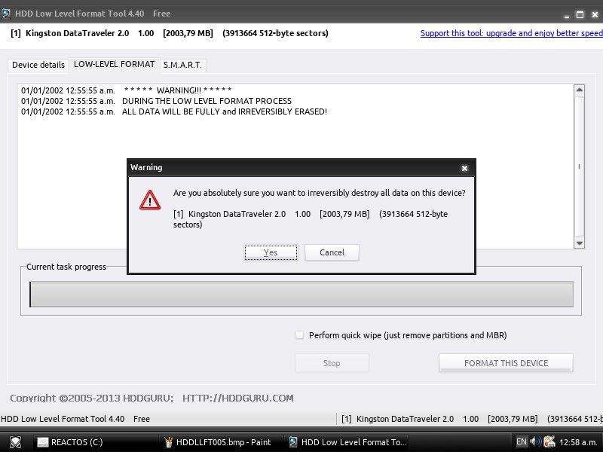603x452 pixels.
Task: Click the HTTP://HDDGURU.COM text
Action: (238, 399)
